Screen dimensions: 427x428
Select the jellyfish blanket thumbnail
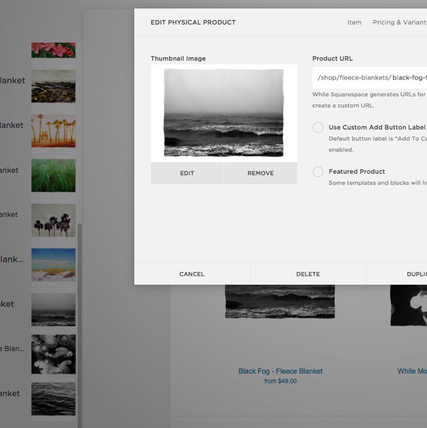tap(54, 354)
